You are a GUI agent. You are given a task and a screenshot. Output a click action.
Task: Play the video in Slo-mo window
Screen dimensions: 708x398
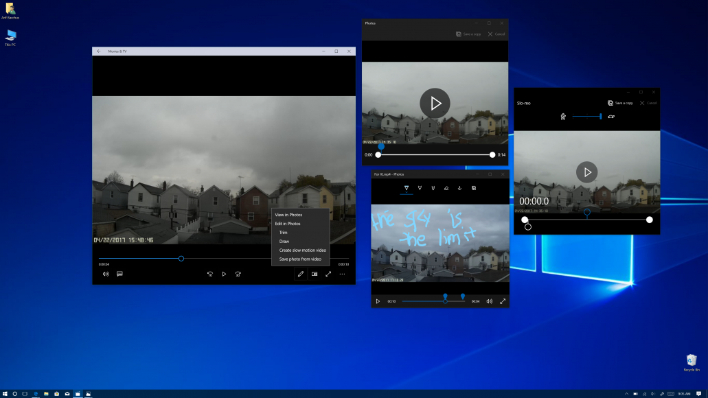[587, 172]
